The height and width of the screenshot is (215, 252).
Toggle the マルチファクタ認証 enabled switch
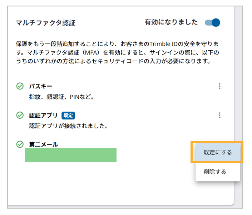(213, 23)
